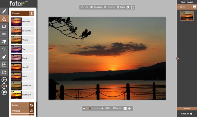Viewport: 197px width, 117px height.
Task: Expand the Lomo effects category
Action: 23,105
